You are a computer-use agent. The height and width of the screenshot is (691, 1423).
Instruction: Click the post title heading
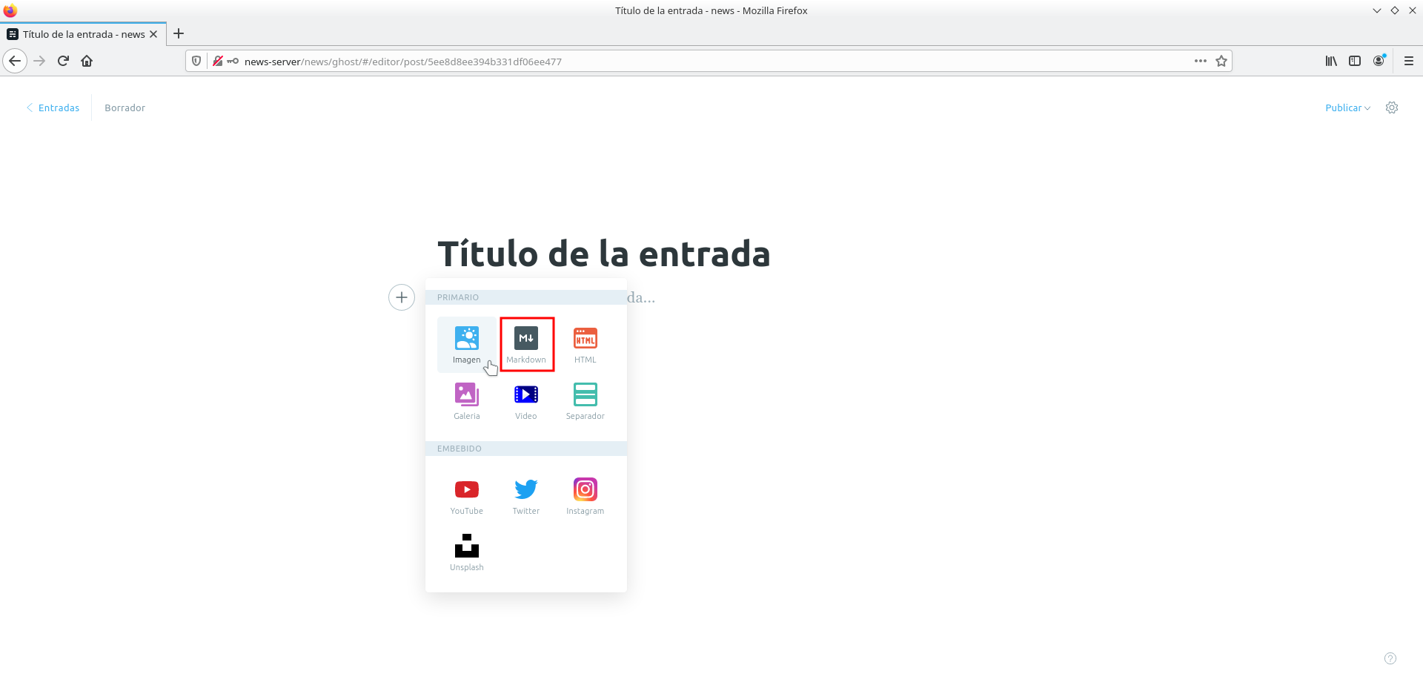coord(603,254)
